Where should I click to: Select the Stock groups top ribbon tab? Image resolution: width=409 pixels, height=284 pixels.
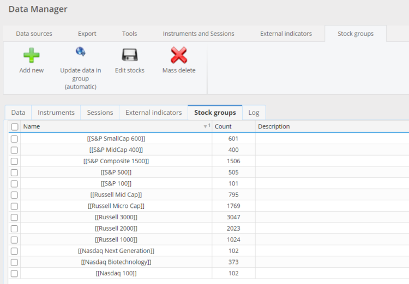point(356,34)
